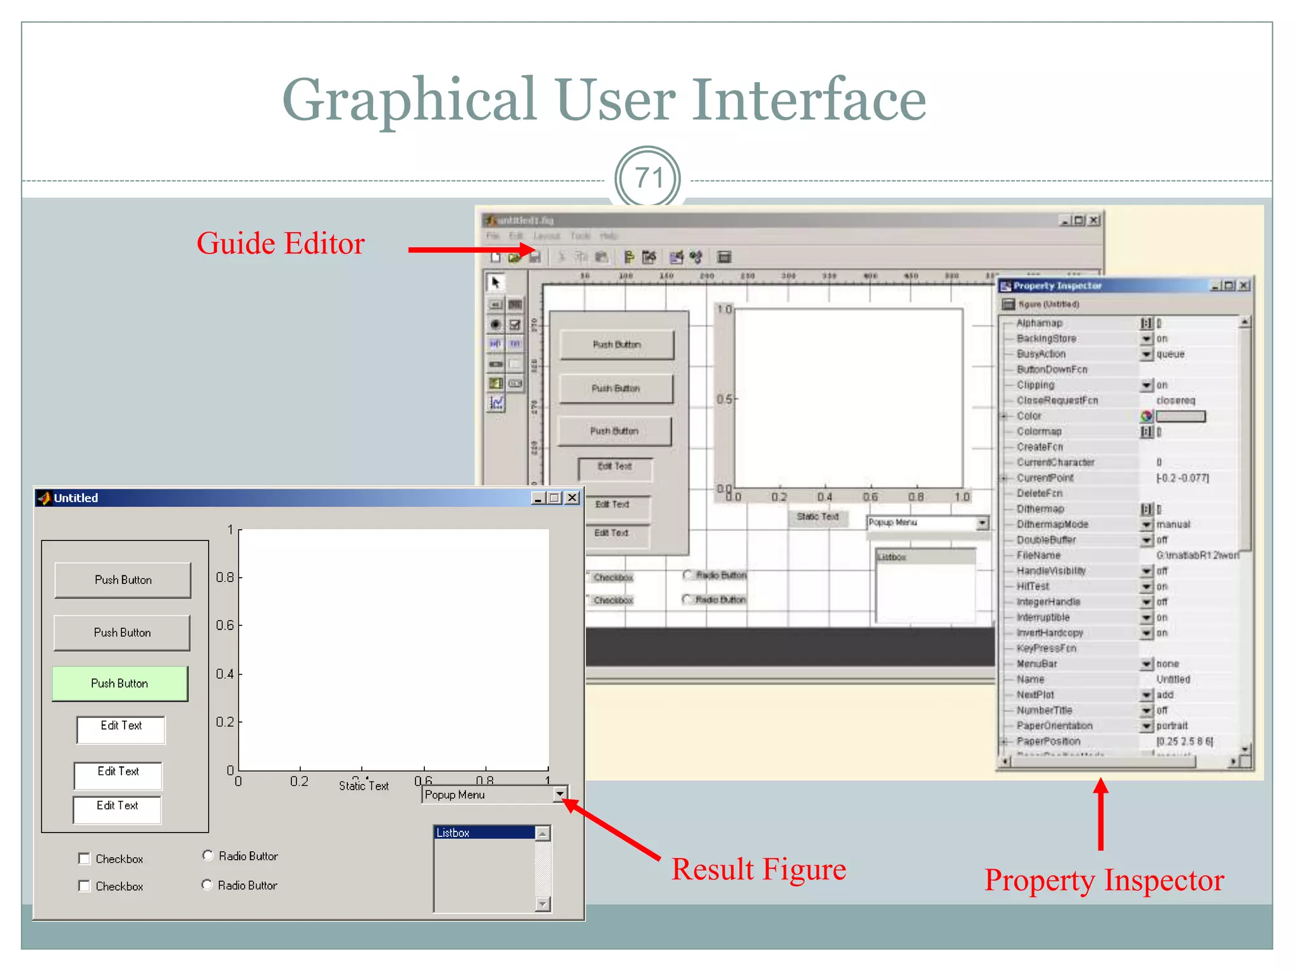The width and height of the screenshot is (1295, 971).
Task: Open the Popup Menu dropdown in Guide Editor layout
Action: pos(981,523)
